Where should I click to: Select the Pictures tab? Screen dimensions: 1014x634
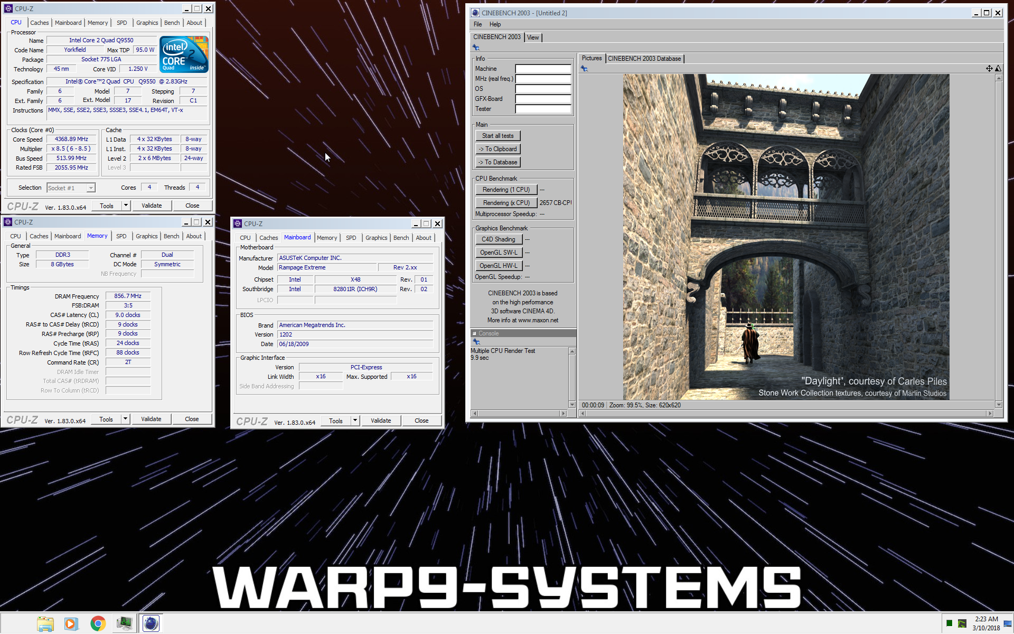pos(591,58)
